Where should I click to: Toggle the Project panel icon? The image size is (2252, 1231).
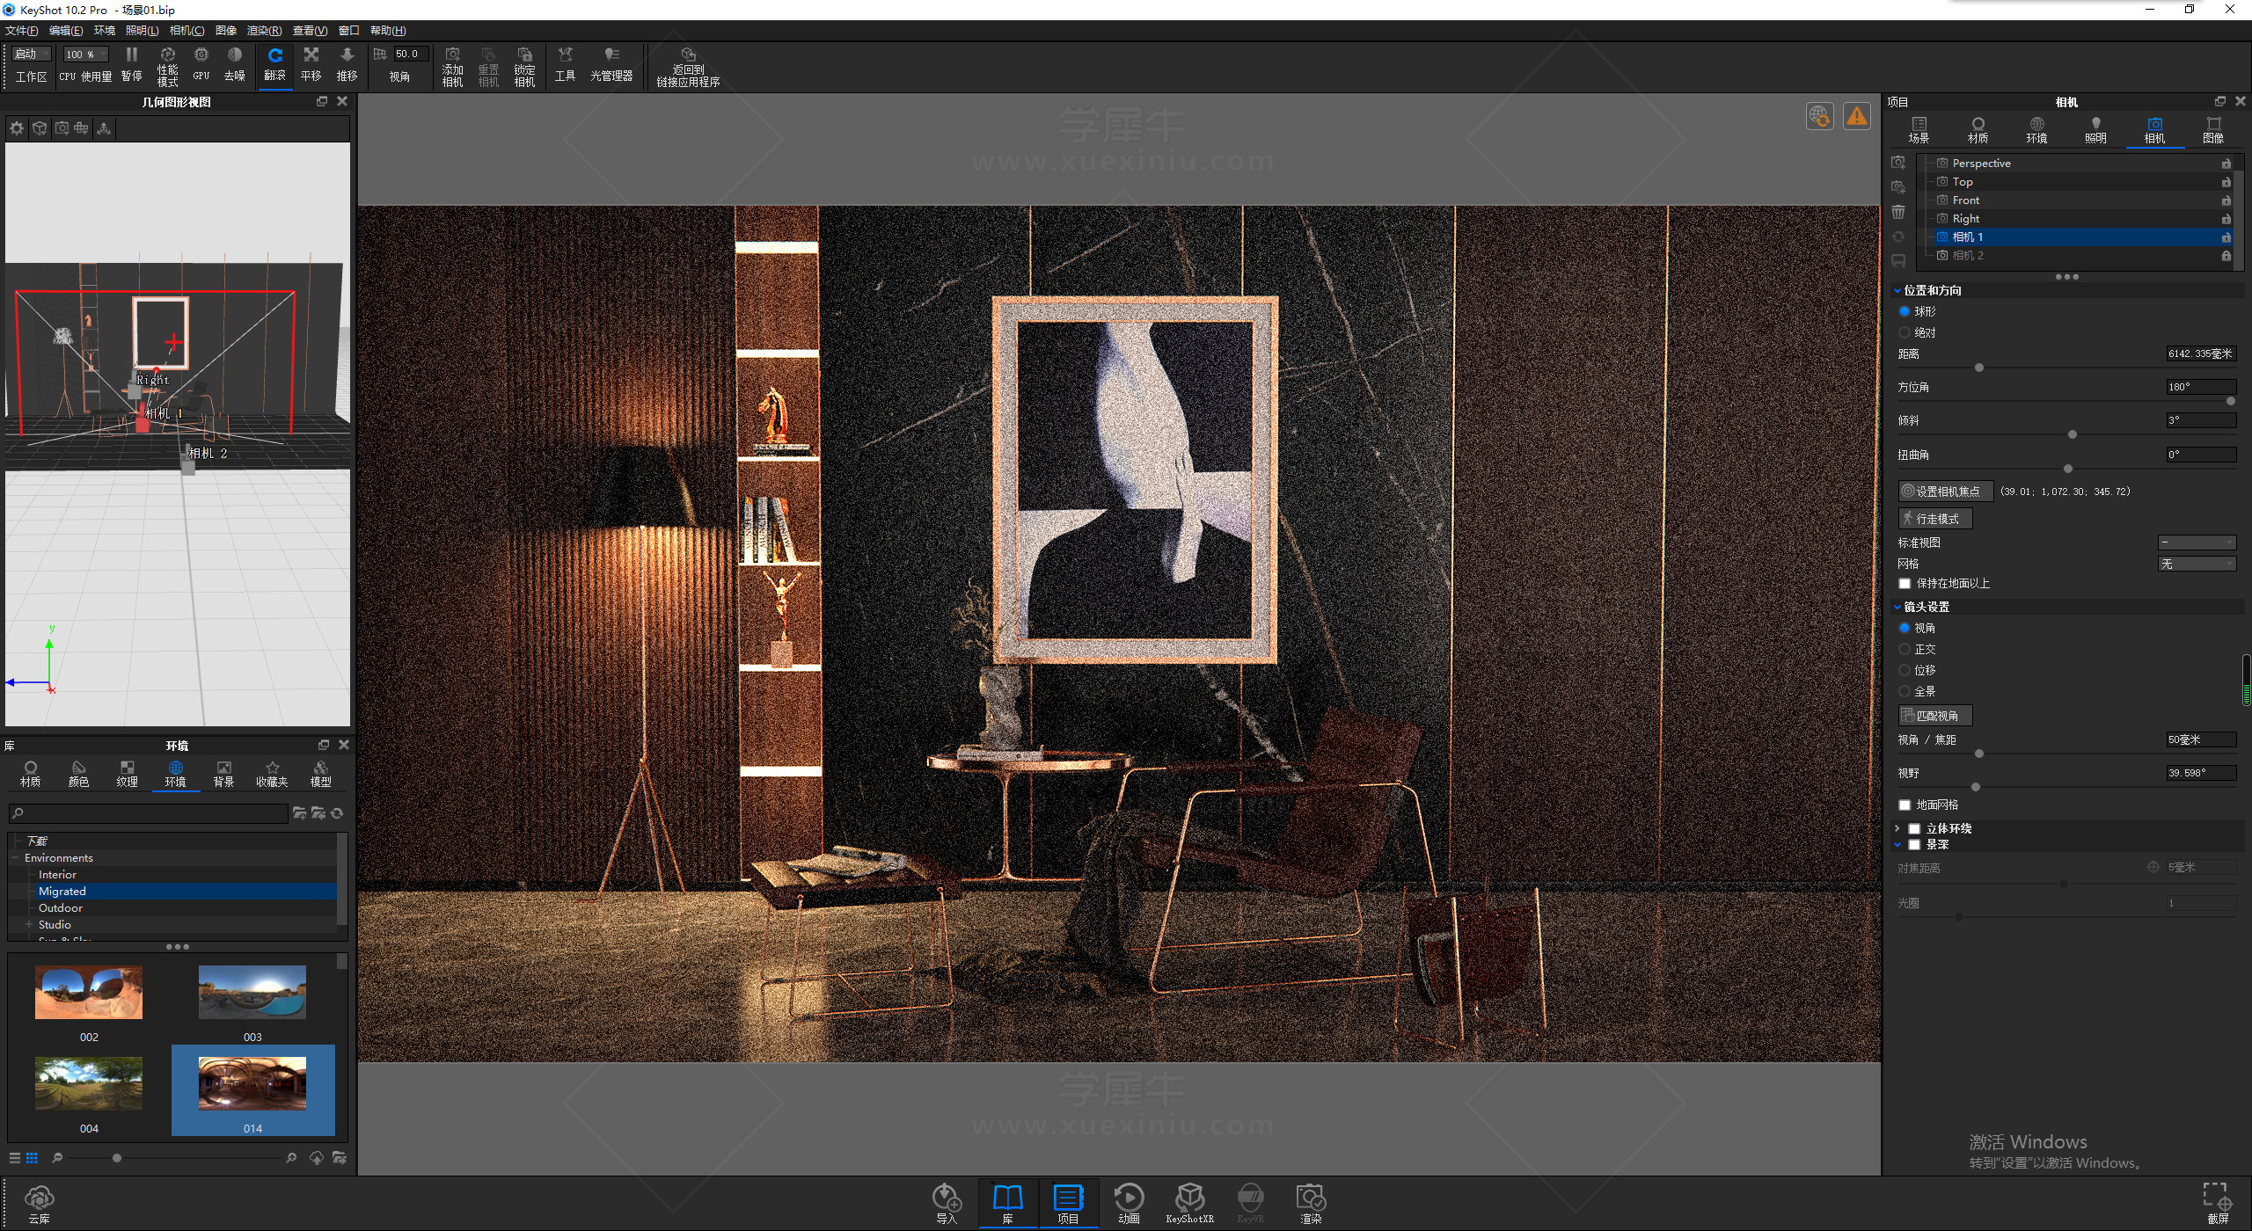[1068, 1204]
